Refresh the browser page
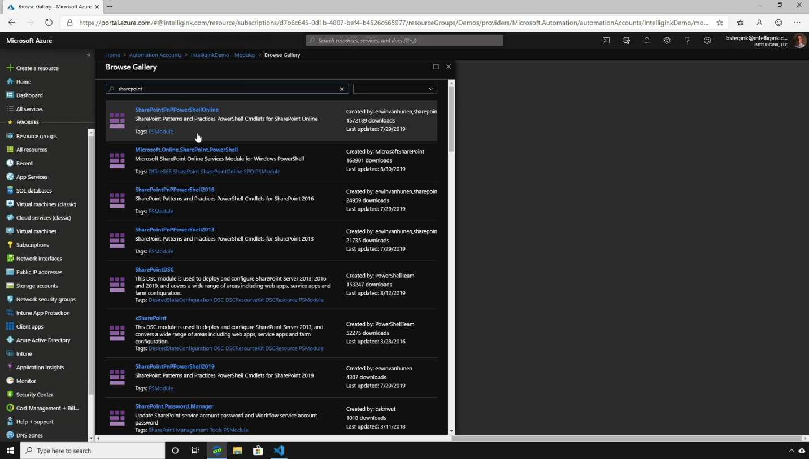The width and height of the screenshot is (809, 459). click(49, 23)
